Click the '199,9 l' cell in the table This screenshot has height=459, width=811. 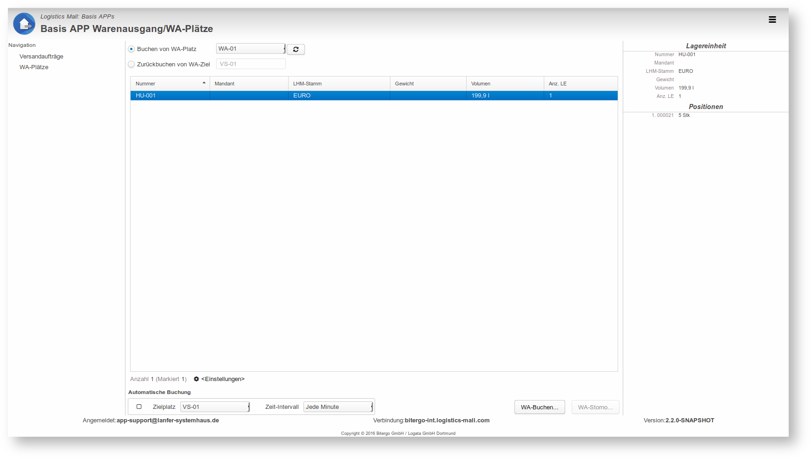pyautogui.click(x=505, y=96)
